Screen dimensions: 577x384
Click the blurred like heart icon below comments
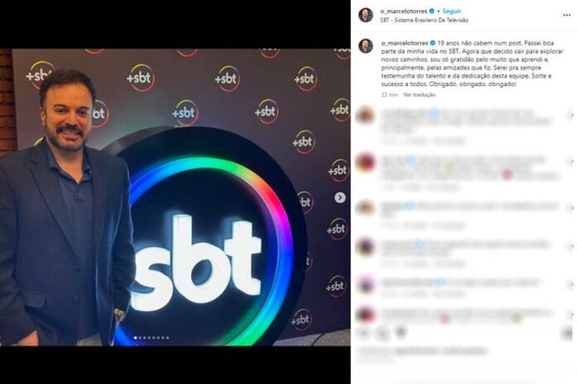pyautogui.click(x=364, y=334)
